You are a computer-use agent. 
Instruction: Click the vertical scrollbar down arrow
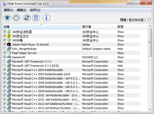pos(150,110)
